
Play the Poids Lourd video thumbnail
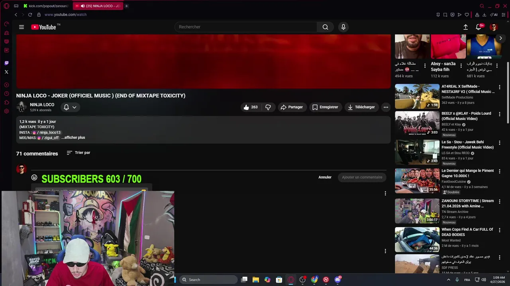[417, 124]
